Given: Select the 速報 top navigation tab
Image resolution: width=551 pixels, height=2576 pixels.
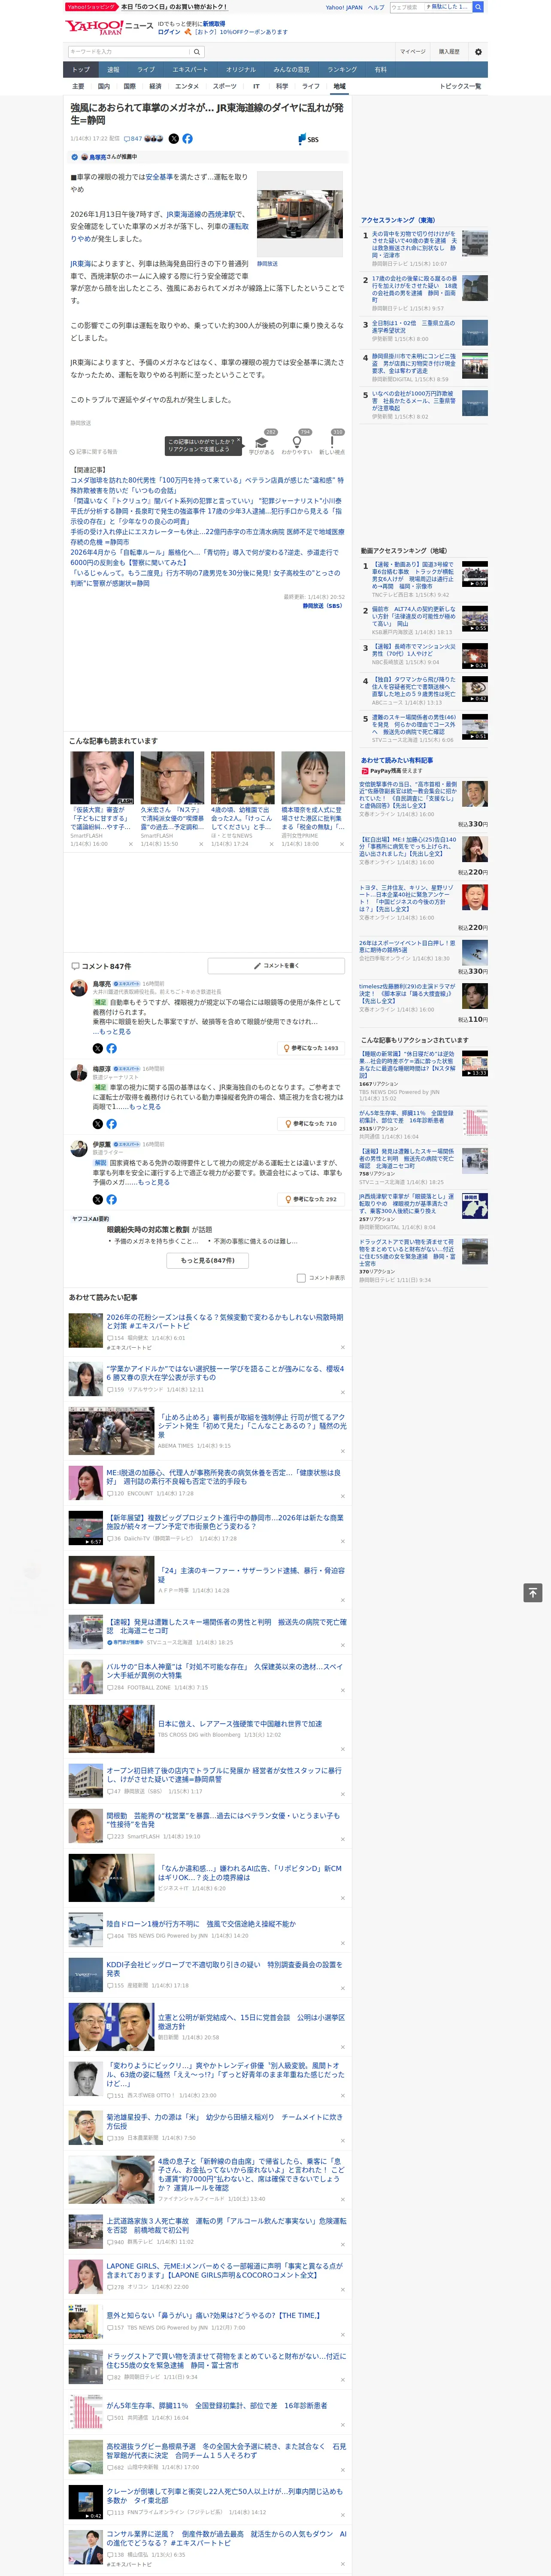Looking at the screenshot, I should click(x=113, y=70).
